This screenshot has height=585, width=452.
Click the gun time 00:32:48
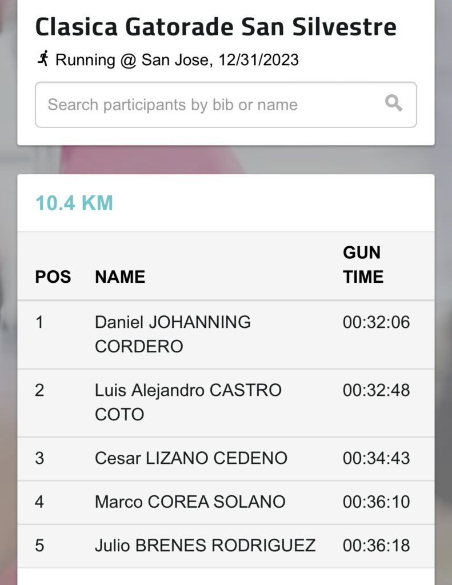[376, 391]
